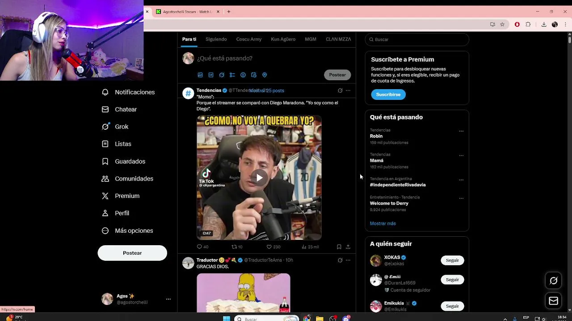
Task: Switch to the Siguiendo tab
Action: pos(216,39)
